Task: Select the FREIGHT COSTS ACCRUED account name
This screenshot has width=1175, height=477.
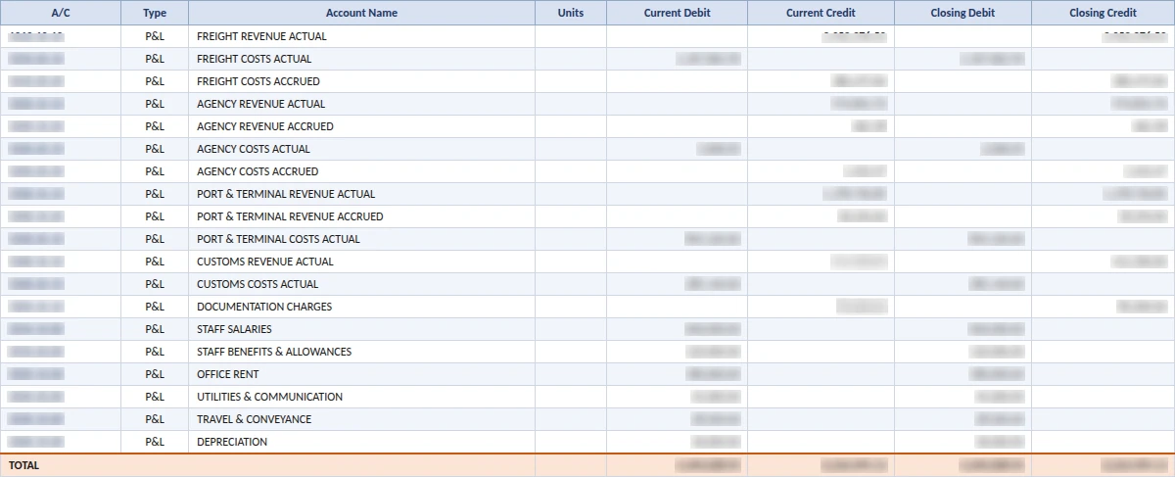Action: [258, 81]
